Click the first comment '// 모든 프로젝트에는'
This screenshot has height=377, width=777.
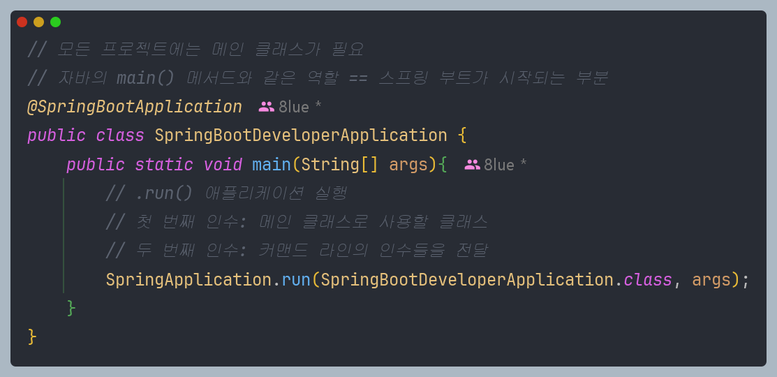[x=195, y=49]
